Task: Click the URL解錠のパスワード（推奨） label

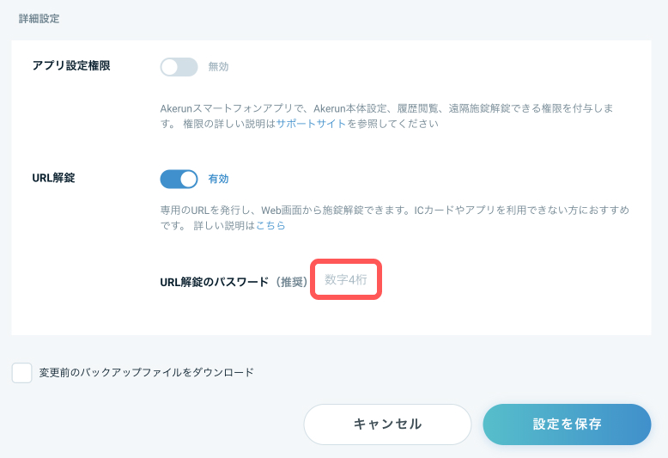Action: [x=234, y=282]
